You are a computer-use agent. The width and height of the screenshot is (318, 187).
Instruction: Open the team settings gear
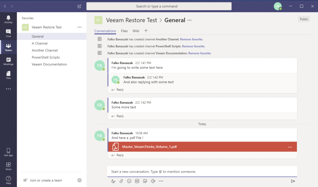(x=79, y=180)
